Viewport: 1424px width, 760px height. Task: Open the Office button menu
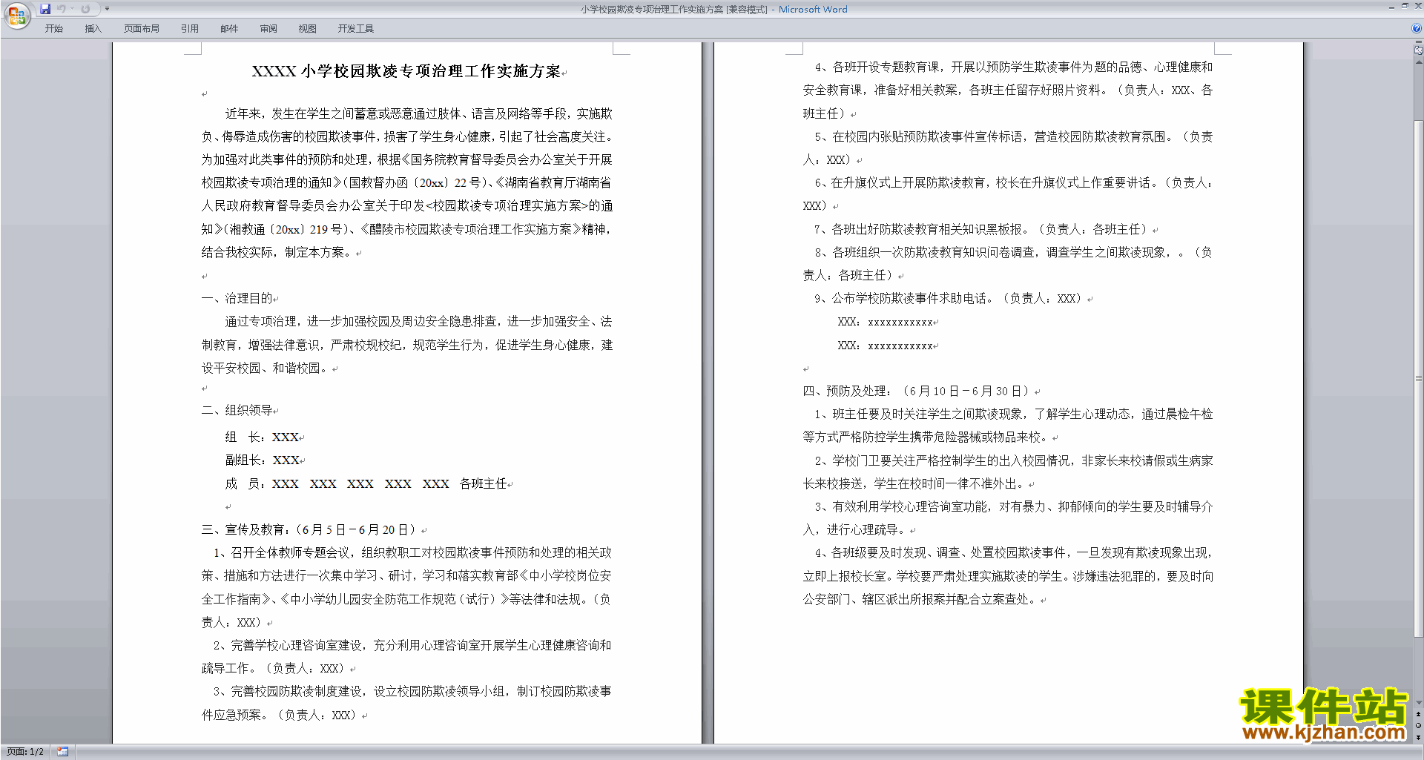click(x=16, y=15)
